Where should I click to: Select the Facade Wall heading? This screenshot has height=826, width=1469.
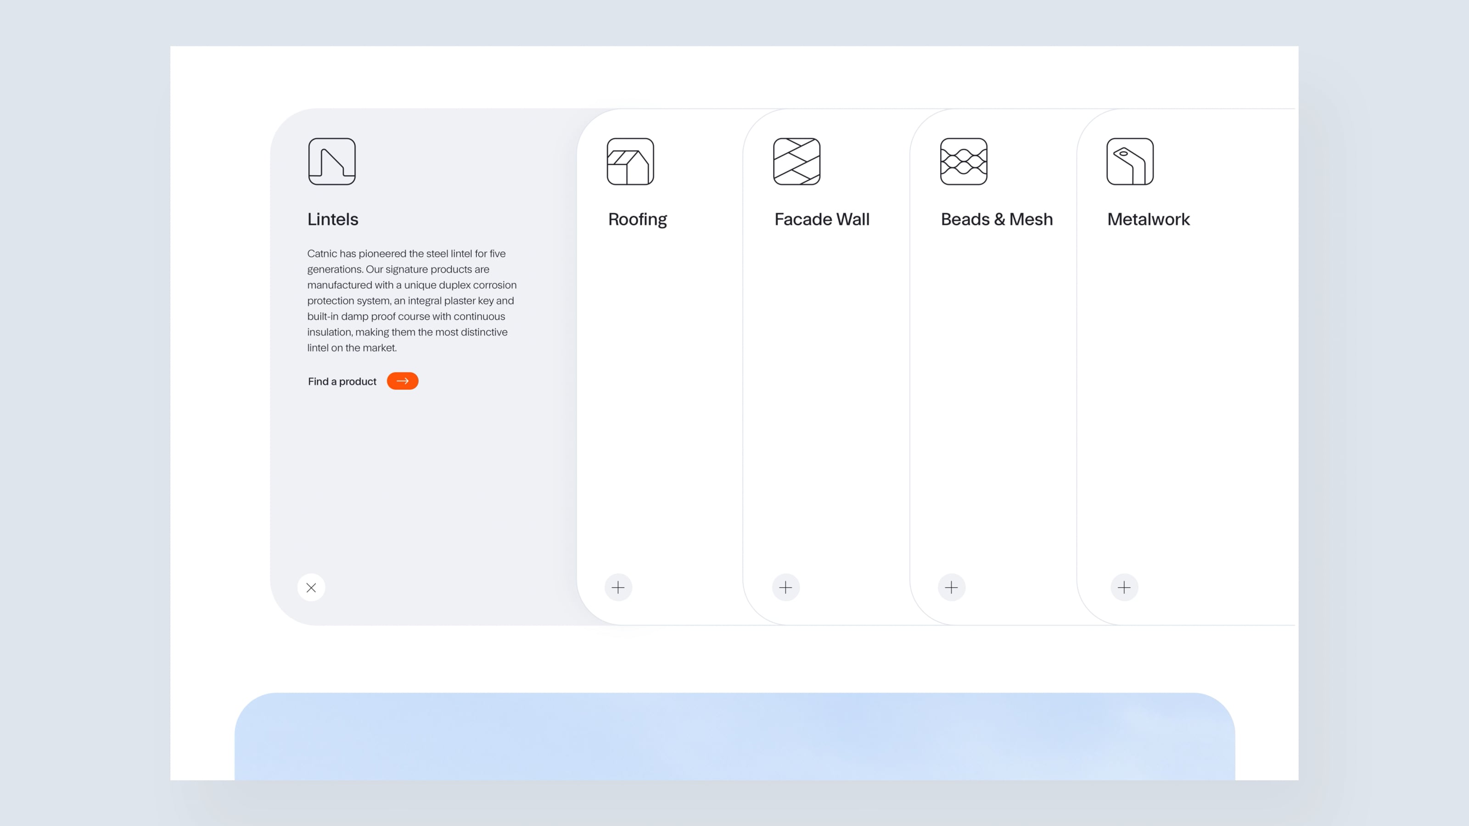click(x=821, y=219)
